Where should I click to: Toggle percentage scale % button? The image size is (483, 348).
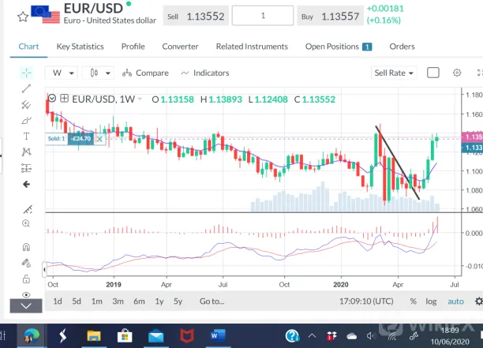(413, 301)
